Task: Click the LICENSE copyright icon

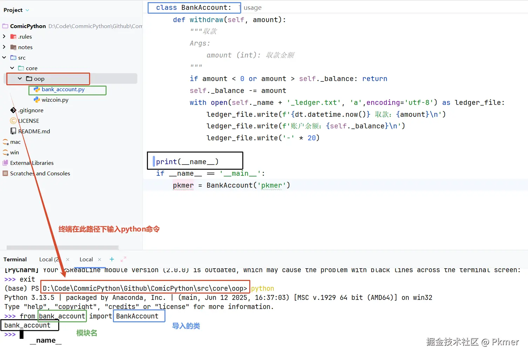Action: 13,121
